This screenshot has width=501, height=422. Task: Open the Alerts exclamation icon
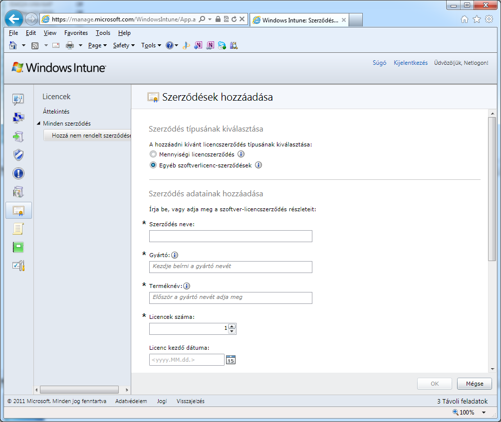[x=18, y=173]
